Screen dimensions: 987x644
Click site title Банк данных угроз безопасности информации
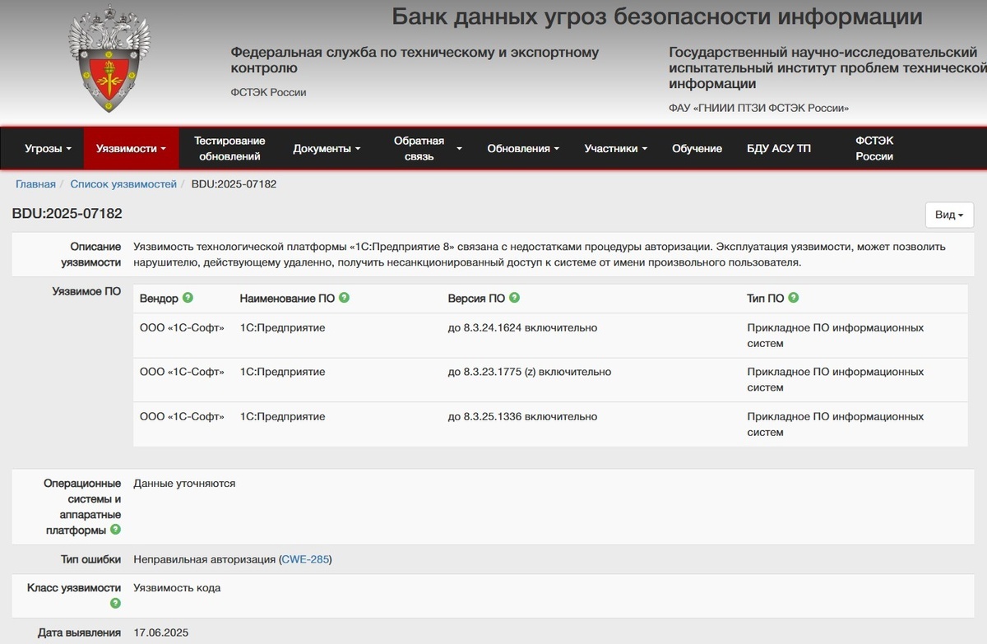tap(657, 16)
